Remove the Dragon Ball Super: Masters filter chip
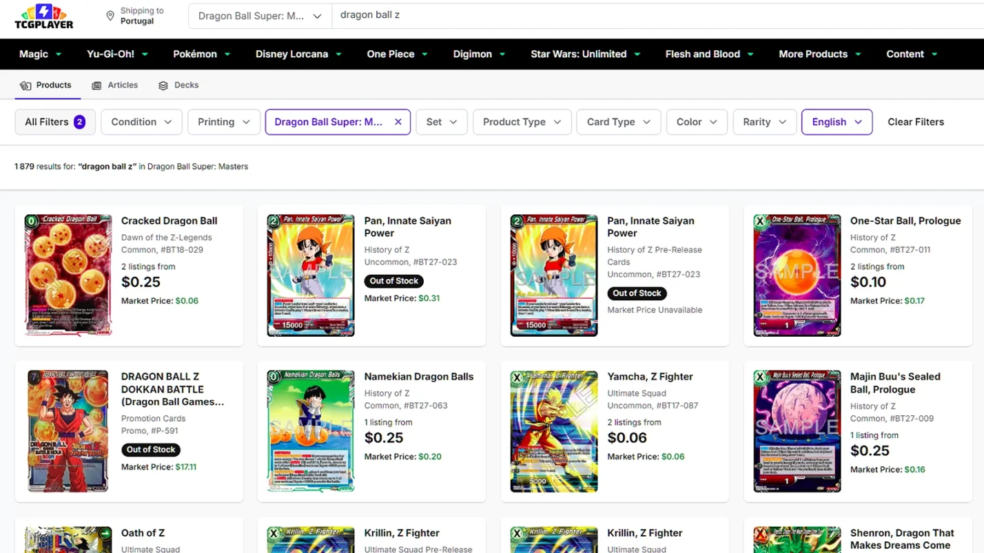The image size is (984, 553). pyautogui.click(x=398, y=122)
